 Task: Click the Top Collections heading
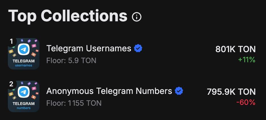click(68, 16)
